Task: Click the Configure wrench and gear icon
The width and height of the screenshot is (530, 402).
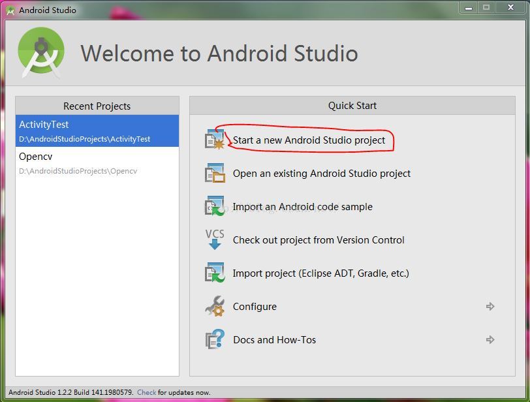Action: point(215,306)
